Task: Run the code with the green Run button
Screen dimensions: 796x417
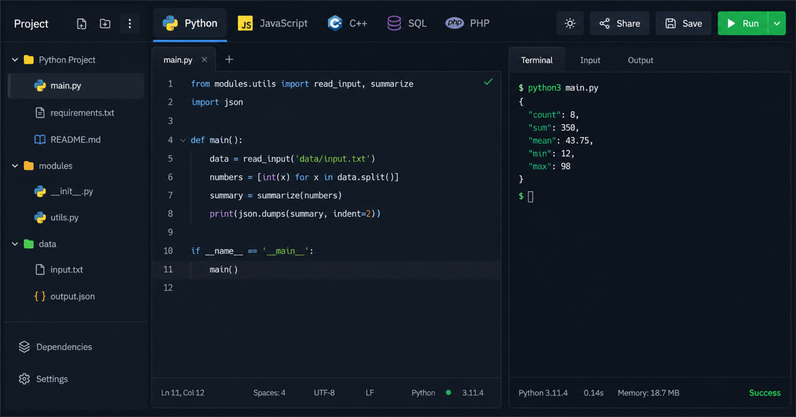Action: [x=742, y=23]
